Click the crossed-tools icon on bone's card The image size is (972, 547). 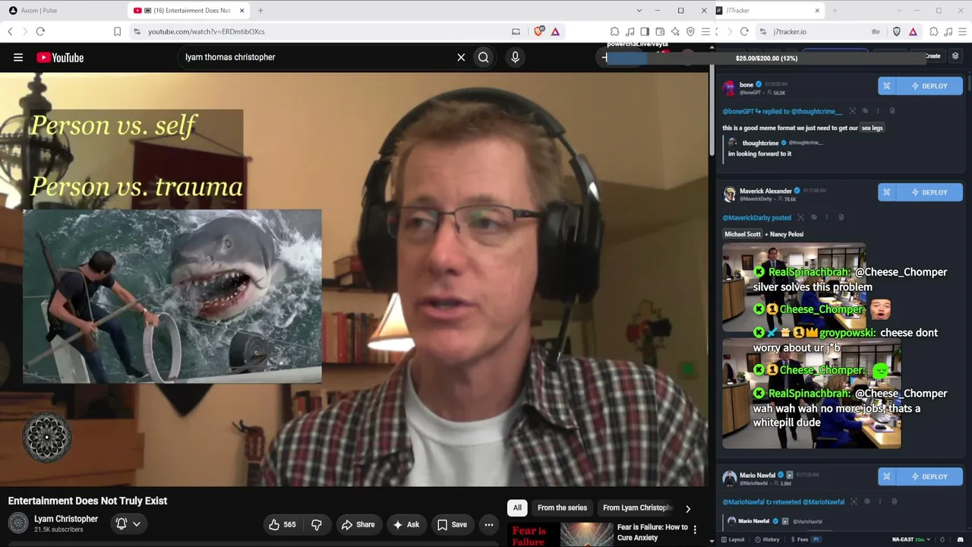click(x=886, y=86)
